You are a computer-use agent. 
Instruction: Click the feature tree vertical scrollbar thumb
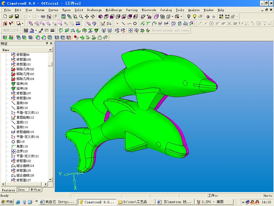[50, 64]
